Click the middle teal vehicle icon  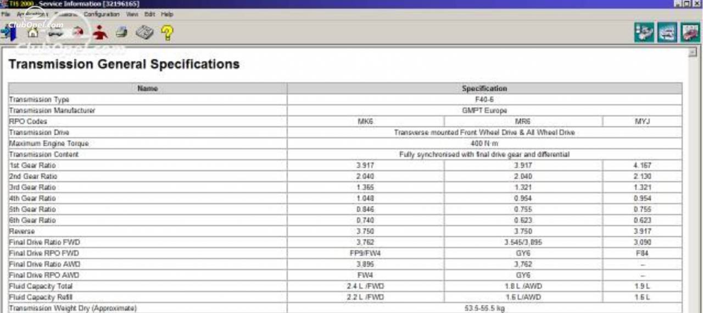click(667, 32)
